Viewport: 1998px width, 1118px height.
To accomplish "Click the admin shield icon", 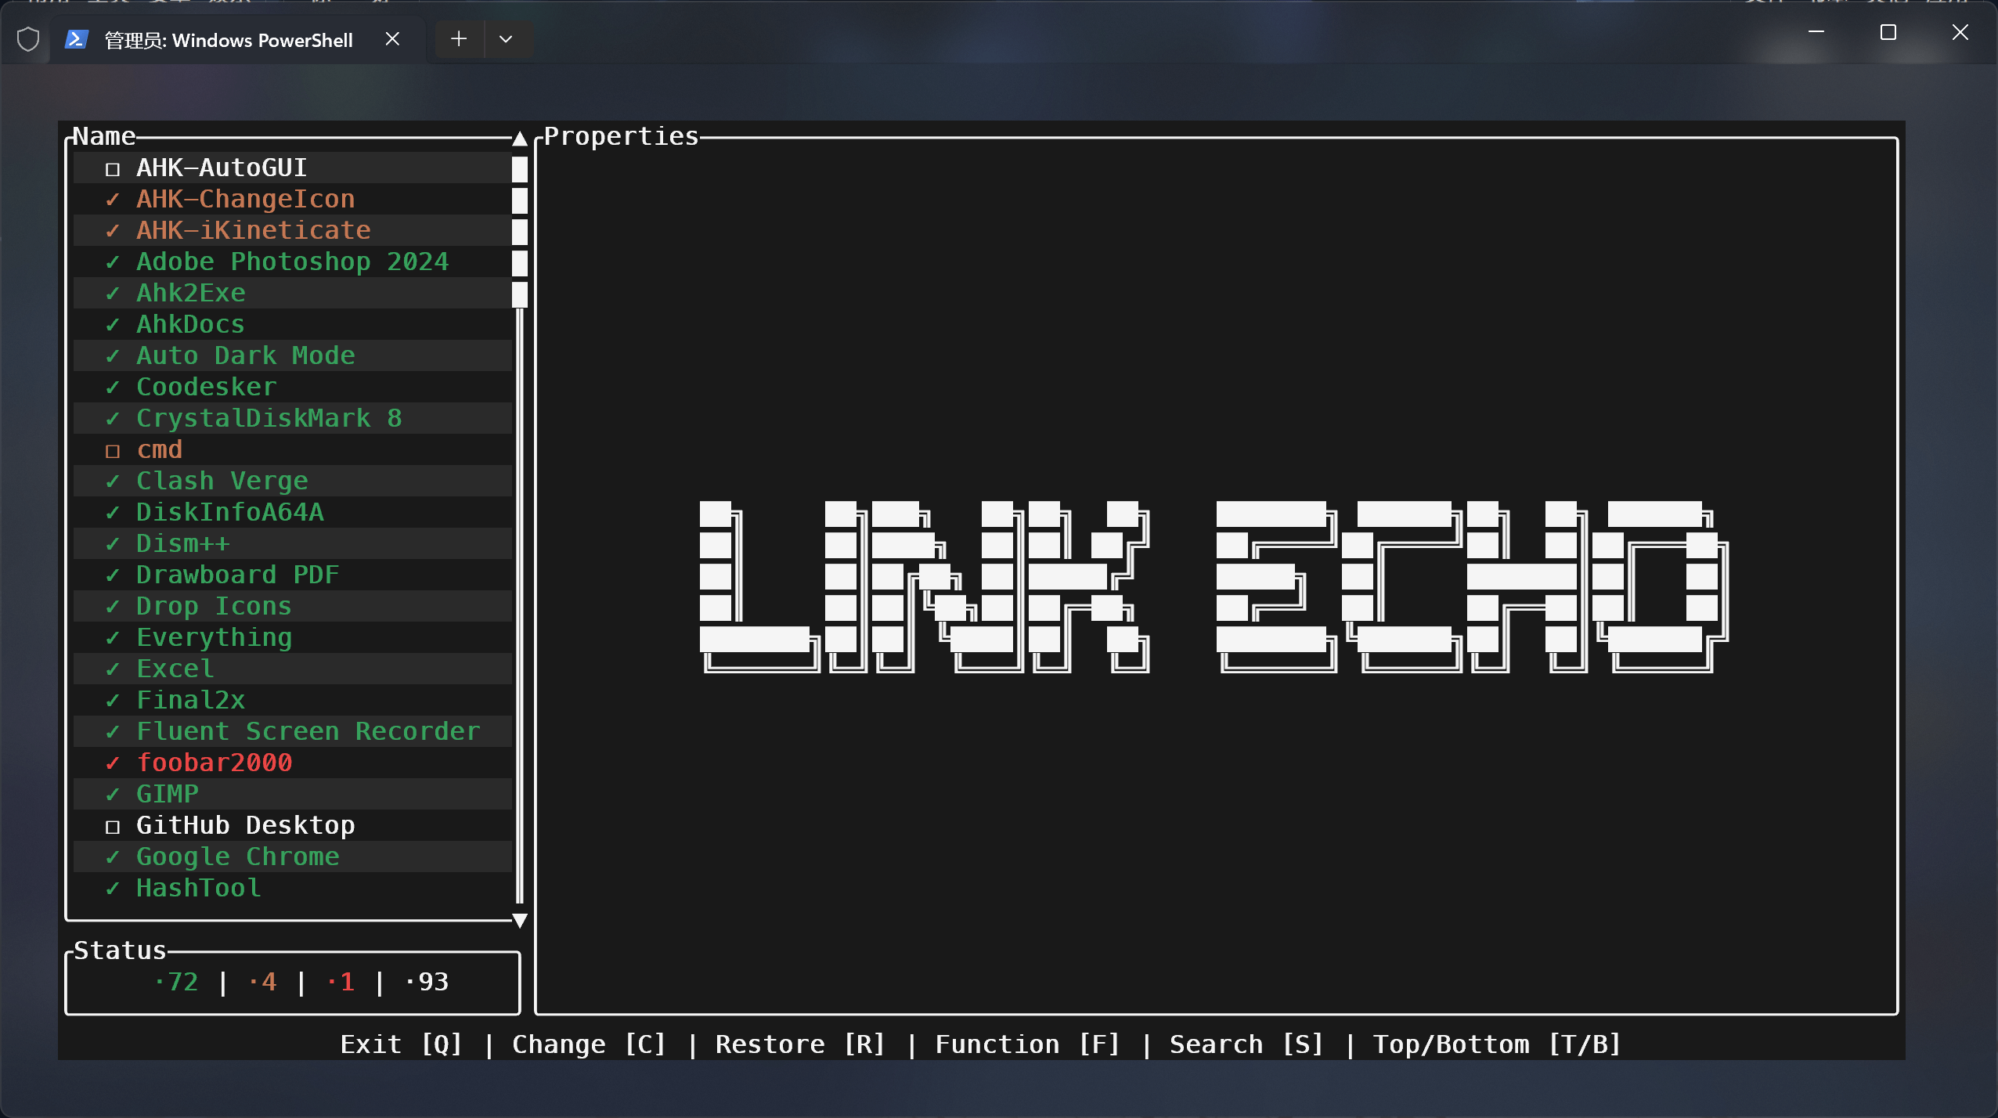I will [28, 39].
